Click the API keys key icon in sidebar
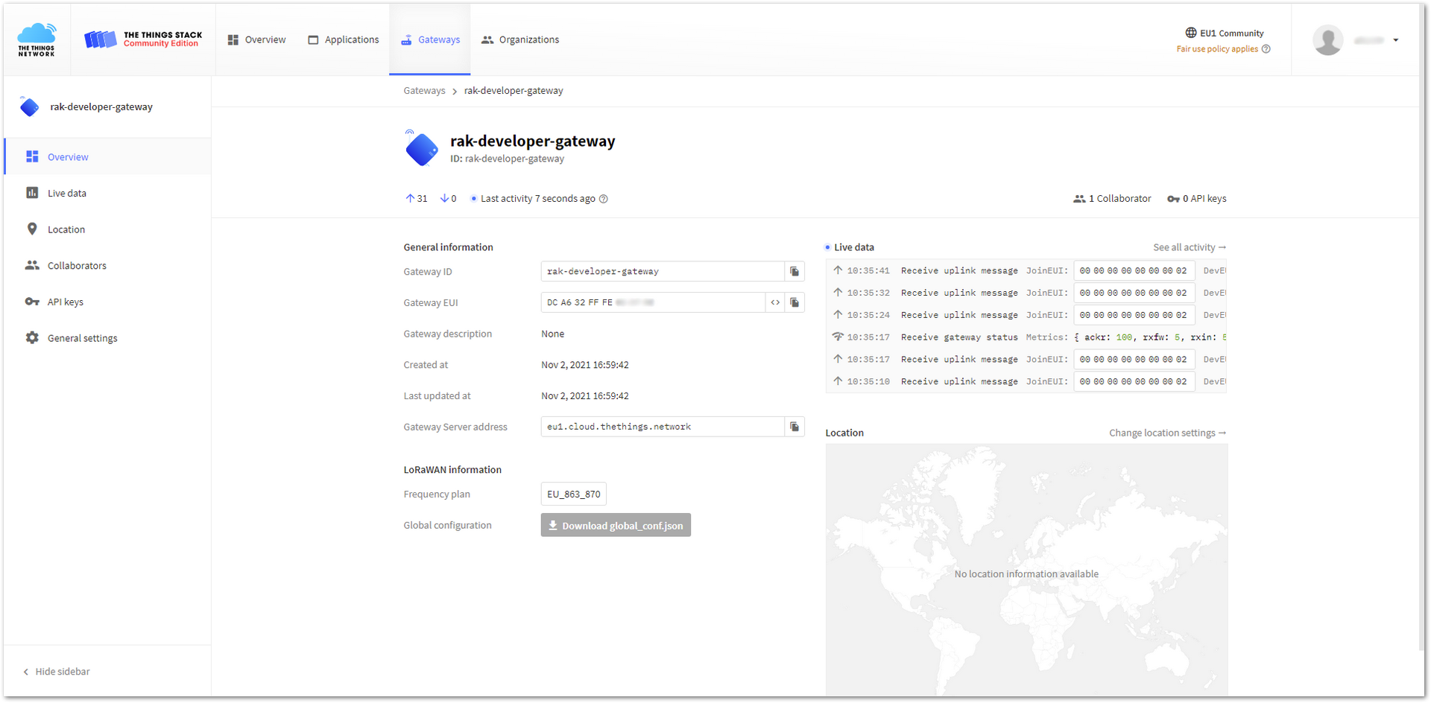Image resolution: width=1431 pixels, height=703 pixels. click(32, 302)
